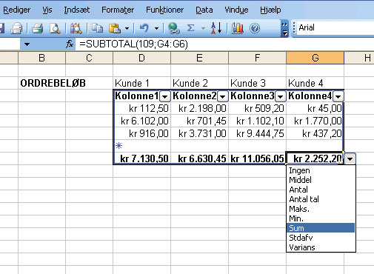
Task: Select column F header
Action: [x=258, y=58]
